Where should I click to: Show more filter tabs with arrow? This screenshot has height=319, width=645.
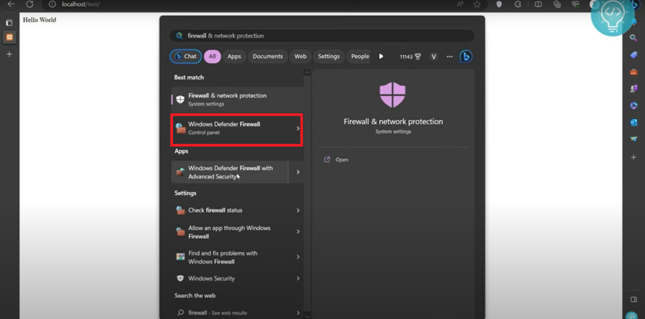[381, 57]
